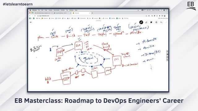The height and width of the screenshot is (111, 198).
Task: Open the CoderPad bookmark
Action: [112, 18]
